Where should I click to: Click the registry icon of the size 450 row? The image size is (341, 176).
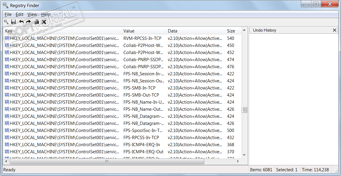pyautogui.click(x=7, y=45)
